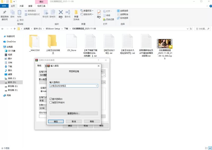Select the __MACOSX folder icon
The image size is (212, 150).
coord(34,41)
